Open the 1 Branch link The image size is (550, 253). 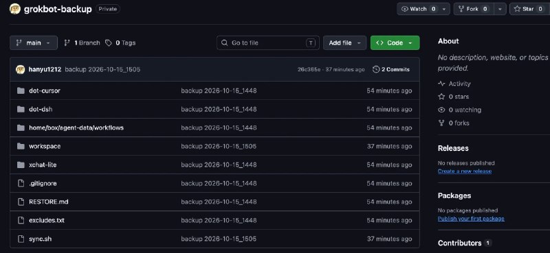[82, 43]
